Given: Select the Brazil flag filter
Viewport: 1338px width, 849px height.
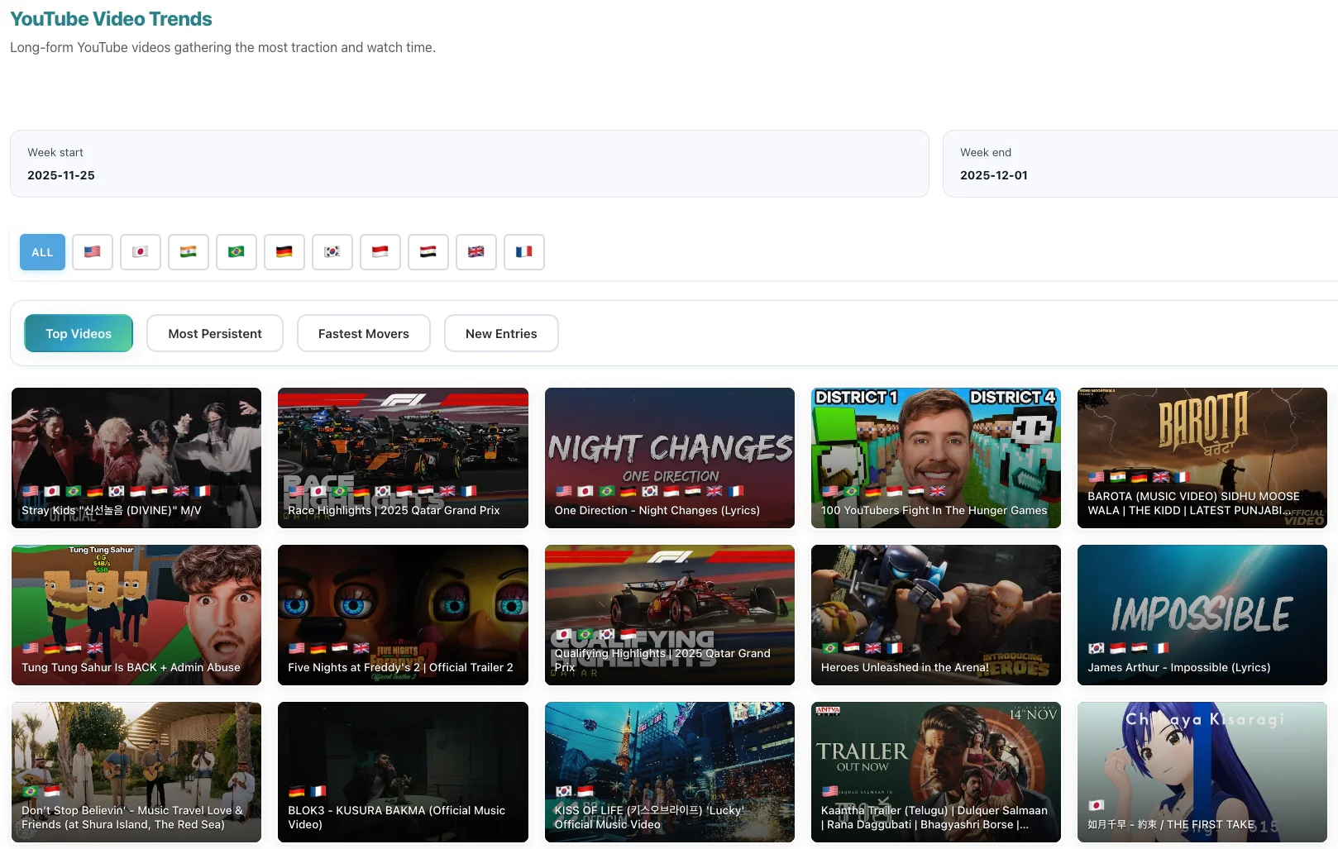Looking at the screenshot, I should coord(236,251).
